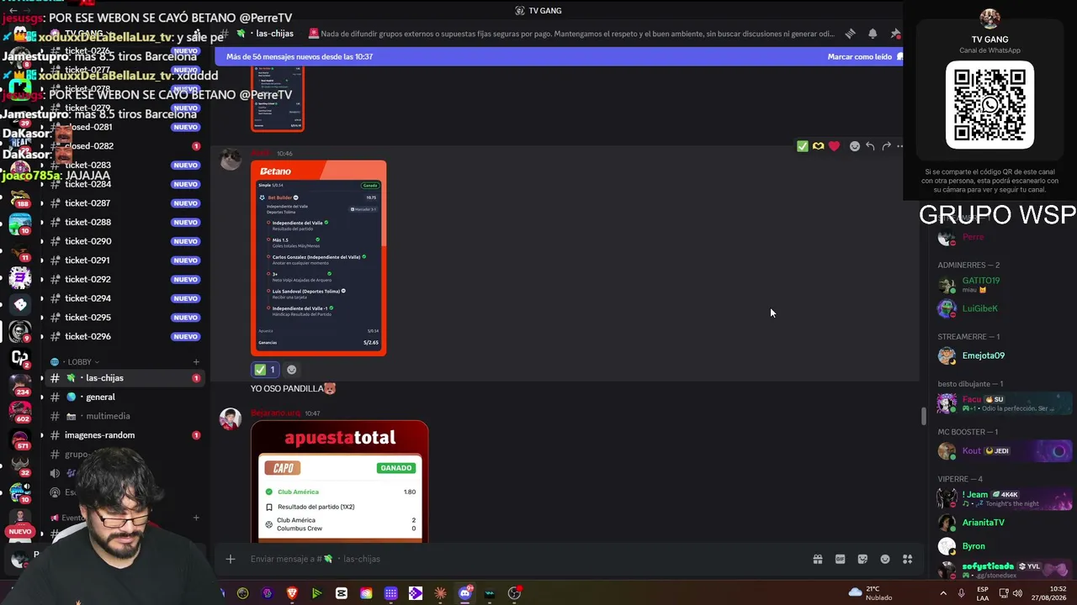Viewport: 1077px width, 605px height.
Task: Open the attachment plus button
Action: click(231, 559)
